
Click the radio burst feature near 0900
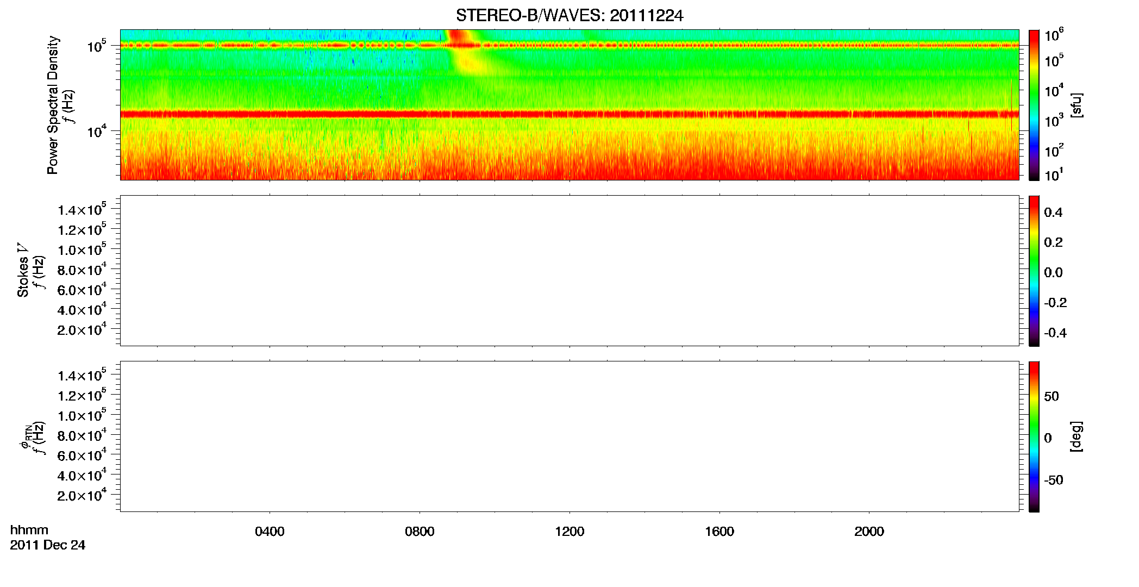click(465, 52)
